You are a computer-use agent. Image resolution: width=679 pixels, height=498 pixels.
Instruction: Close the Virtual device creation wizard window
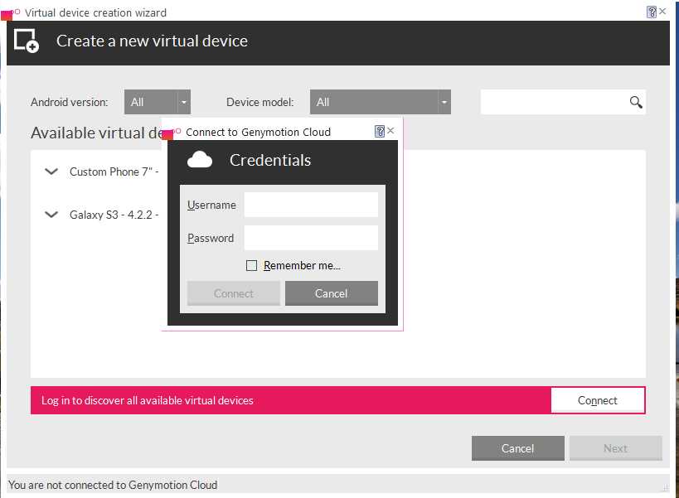(x=662, y=12)
